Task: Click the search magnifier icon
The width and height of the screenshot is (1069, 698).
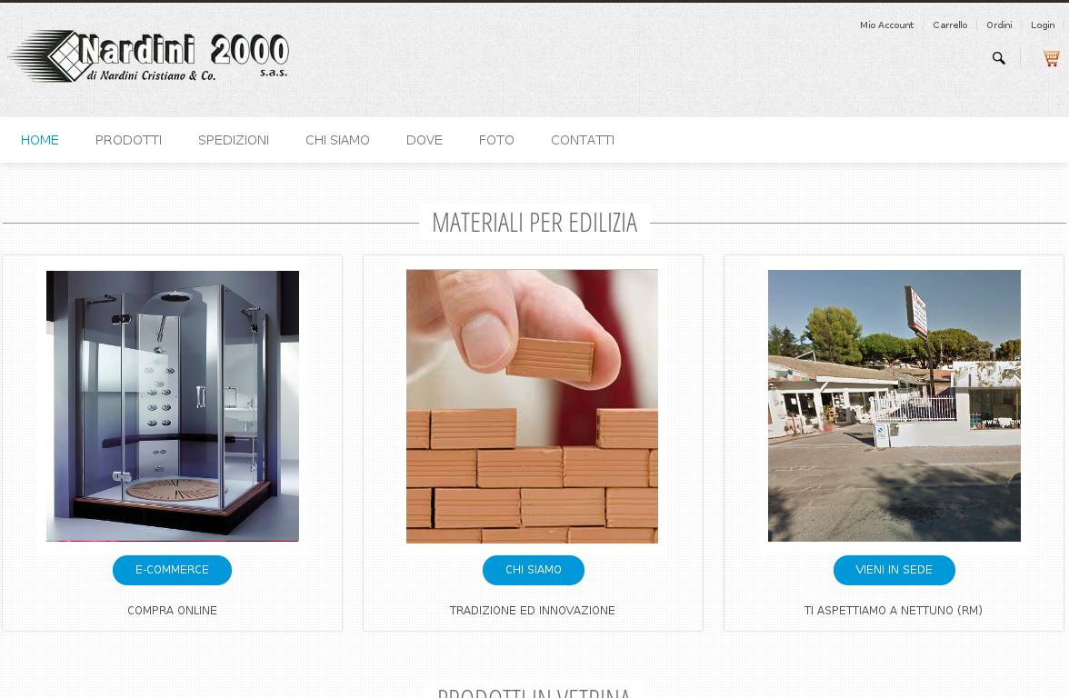Action: 998,58
